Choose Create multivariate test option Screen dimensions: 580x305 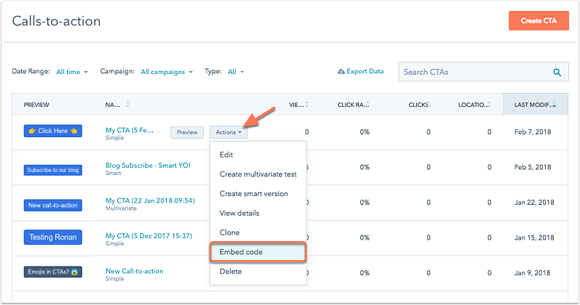(258, 174)
